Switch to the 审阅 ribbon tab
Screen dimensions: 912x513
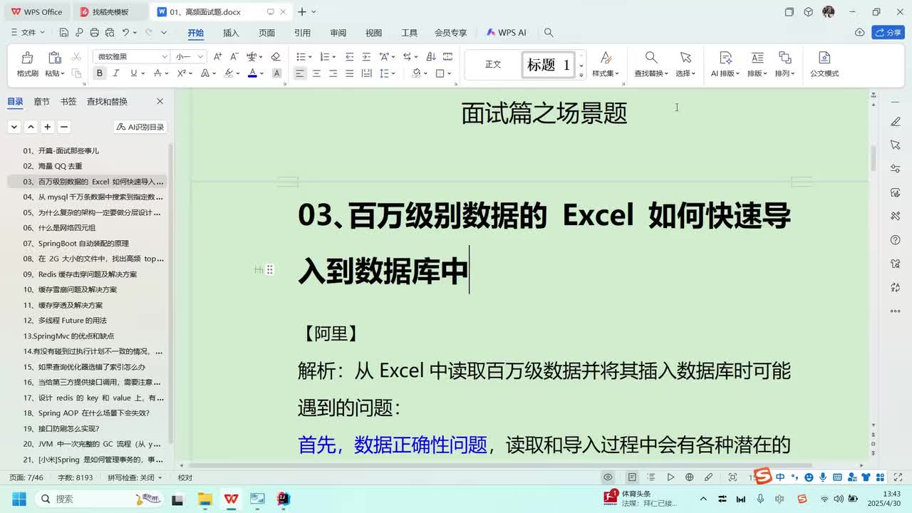(338, 33)
